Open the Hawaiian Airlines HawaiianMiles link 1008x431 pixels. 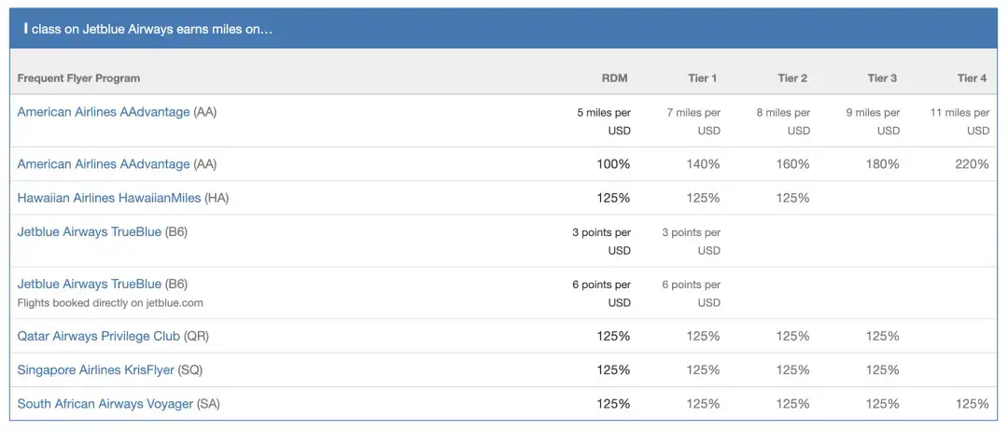point(109,198)
